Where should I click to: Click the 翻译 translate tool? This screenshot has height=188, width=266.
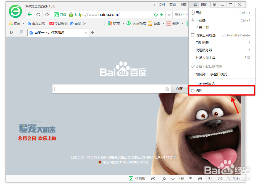[x=173, y=23]
